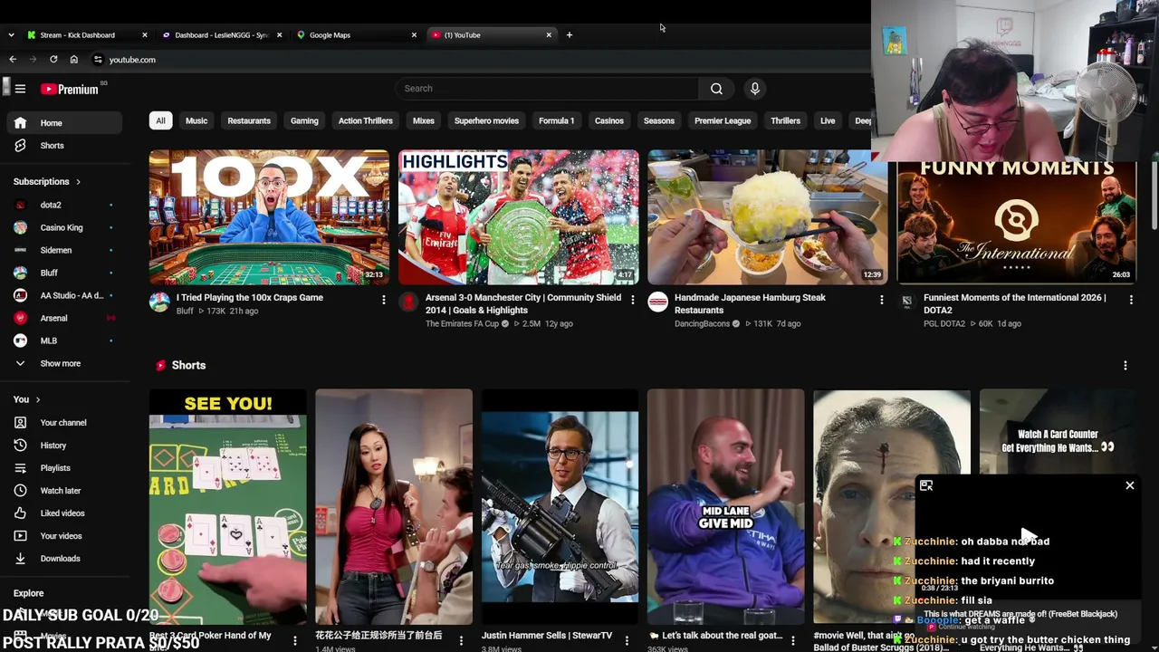Expand Show more subscriptions

pyautogui.click(x=63, y=364)
